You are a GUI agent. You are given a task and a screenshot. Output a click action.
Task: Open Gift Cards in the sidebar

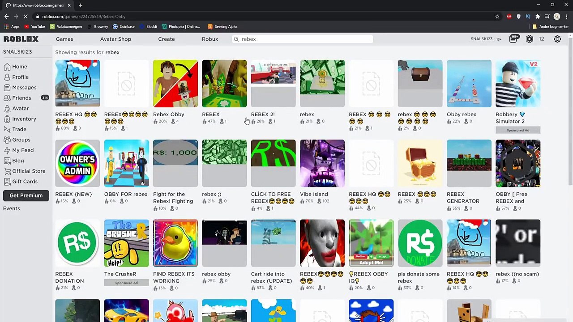(21, 182)
